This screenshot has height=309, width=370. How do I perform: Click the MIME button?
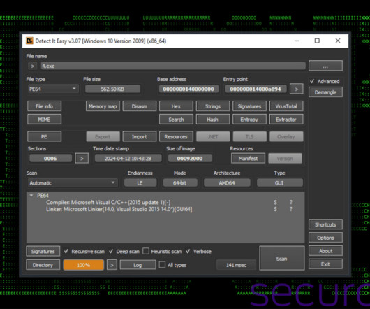45,120
